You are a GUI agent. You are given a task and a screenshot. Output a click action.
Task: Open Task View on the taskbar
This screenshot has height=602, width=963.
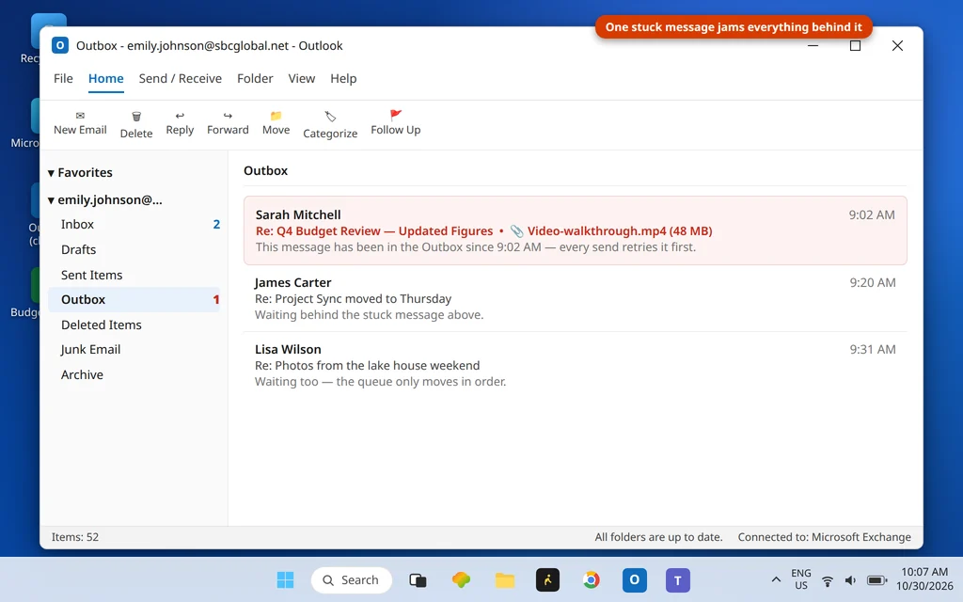(x=418, y=579)
